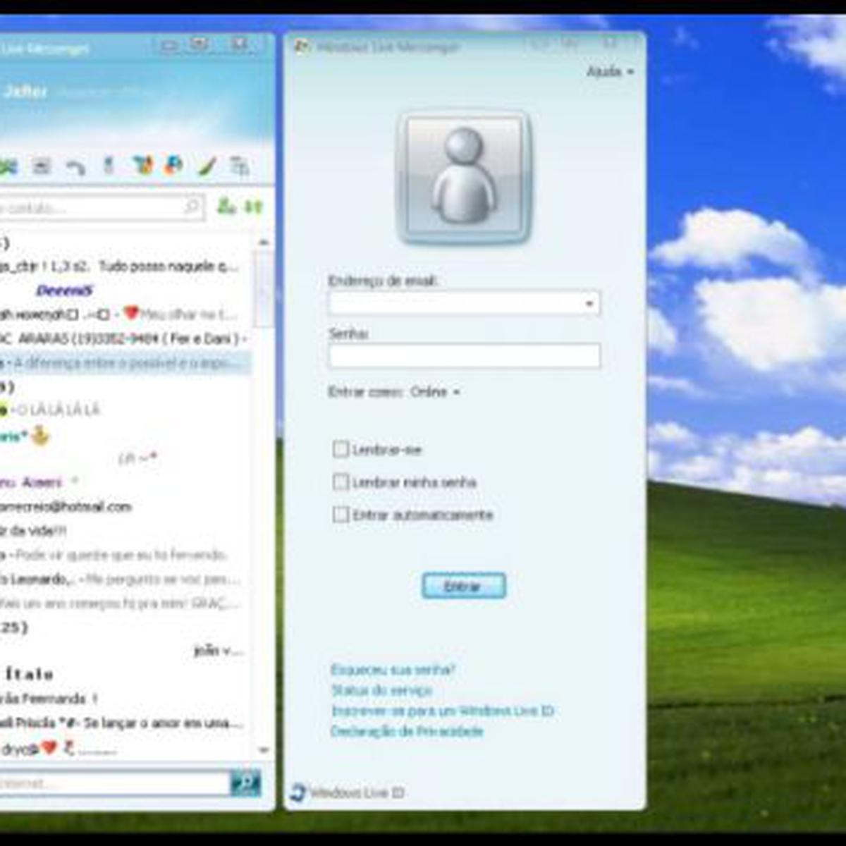Click the mail icon in the contacts toolbar
Viewport: 846px width, 846px height.
(x=42, y=166)
